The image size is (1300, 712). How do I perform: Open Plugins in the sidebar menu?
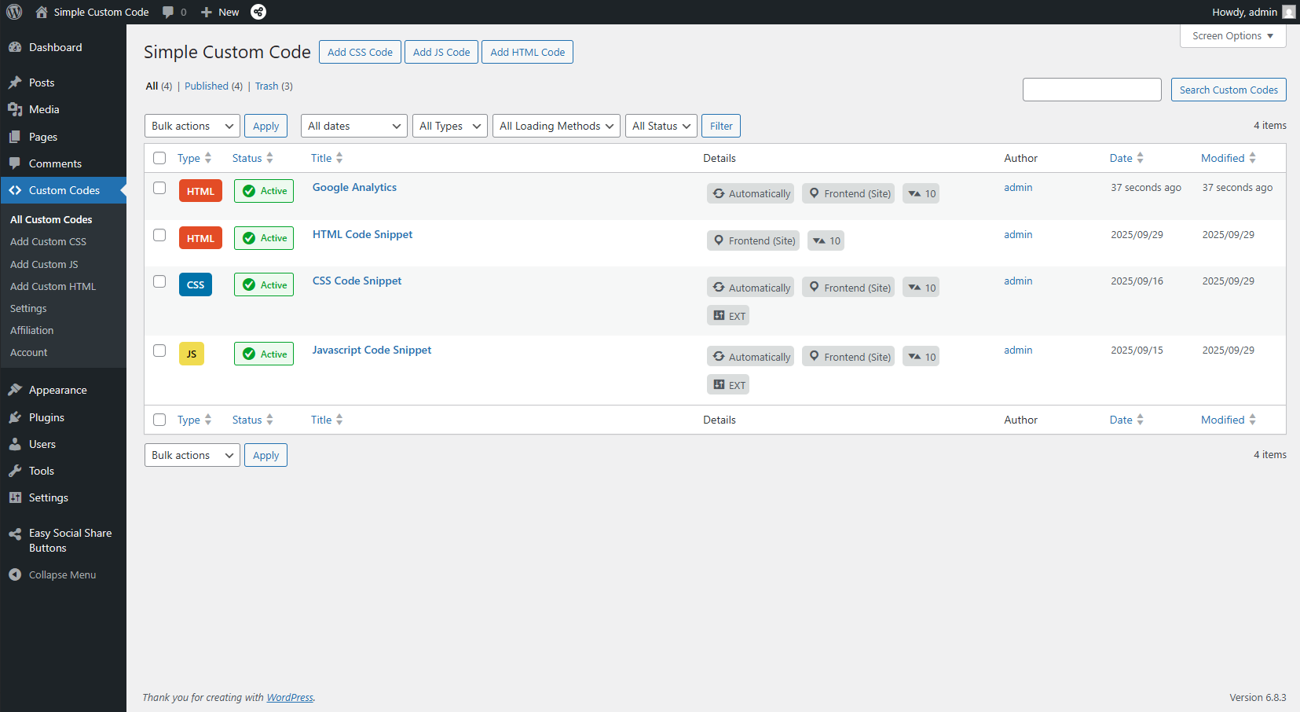click(46, 417)
